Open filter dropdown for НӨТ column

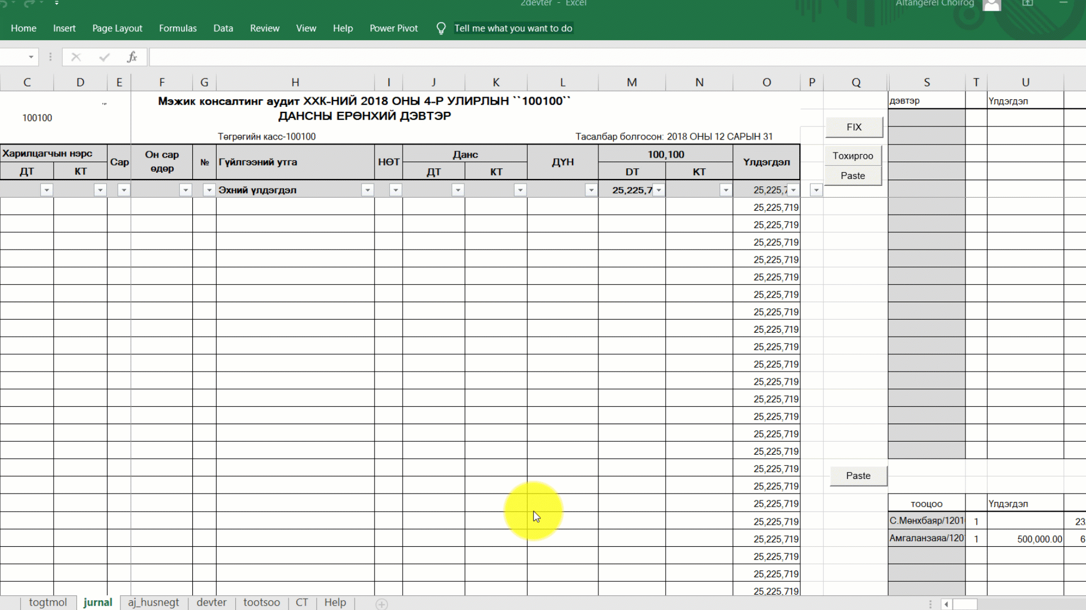(396, 190)
